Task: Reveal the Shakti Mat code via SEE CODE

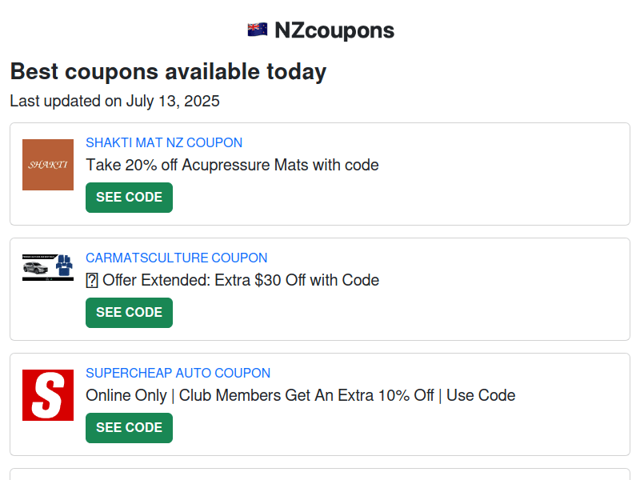Action: click(129, 197)
